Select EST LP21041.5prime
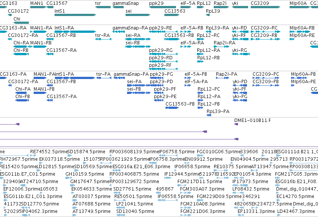The width and height of the screenshot is (318, 217). click(135, 204)
